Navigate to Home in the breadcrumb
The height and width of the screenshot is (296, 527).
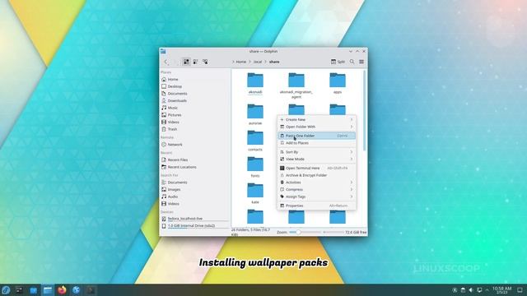tap(240, 62)
